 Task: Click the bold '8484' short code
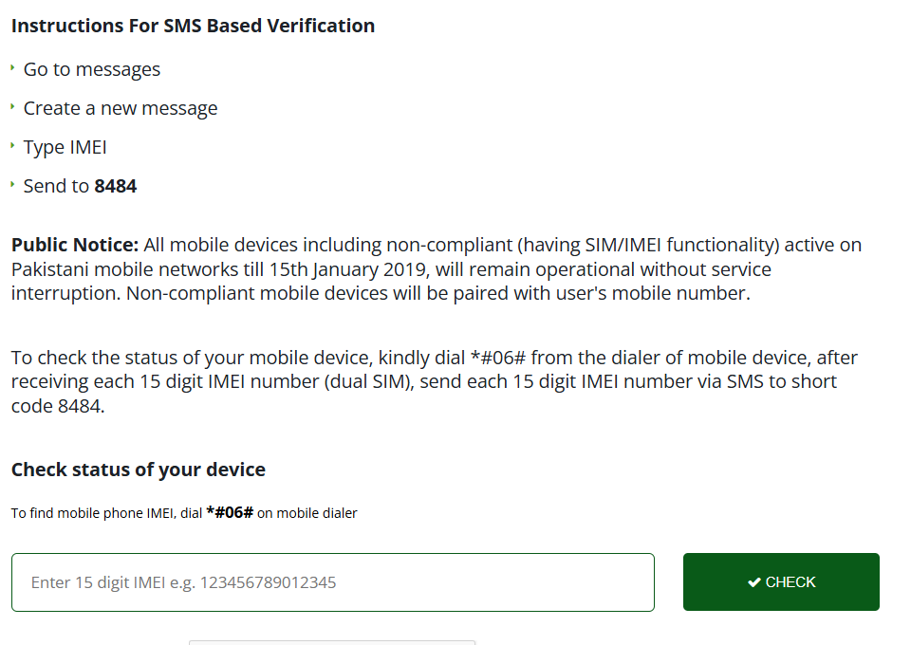point(116,186)
